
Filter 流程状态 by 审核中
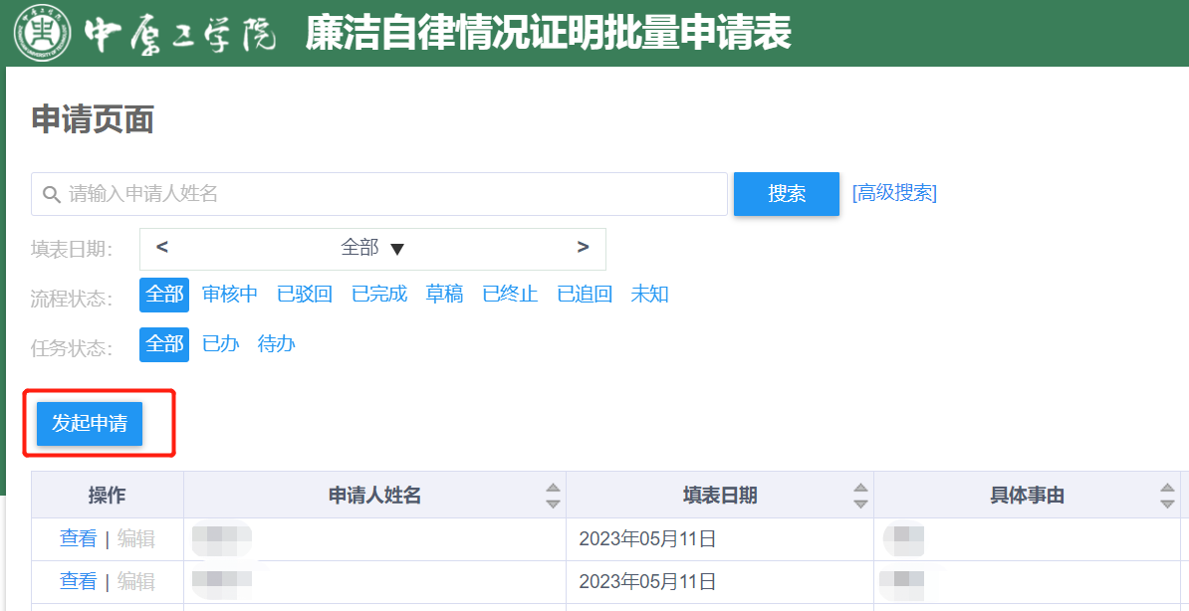tap(230, 295)
